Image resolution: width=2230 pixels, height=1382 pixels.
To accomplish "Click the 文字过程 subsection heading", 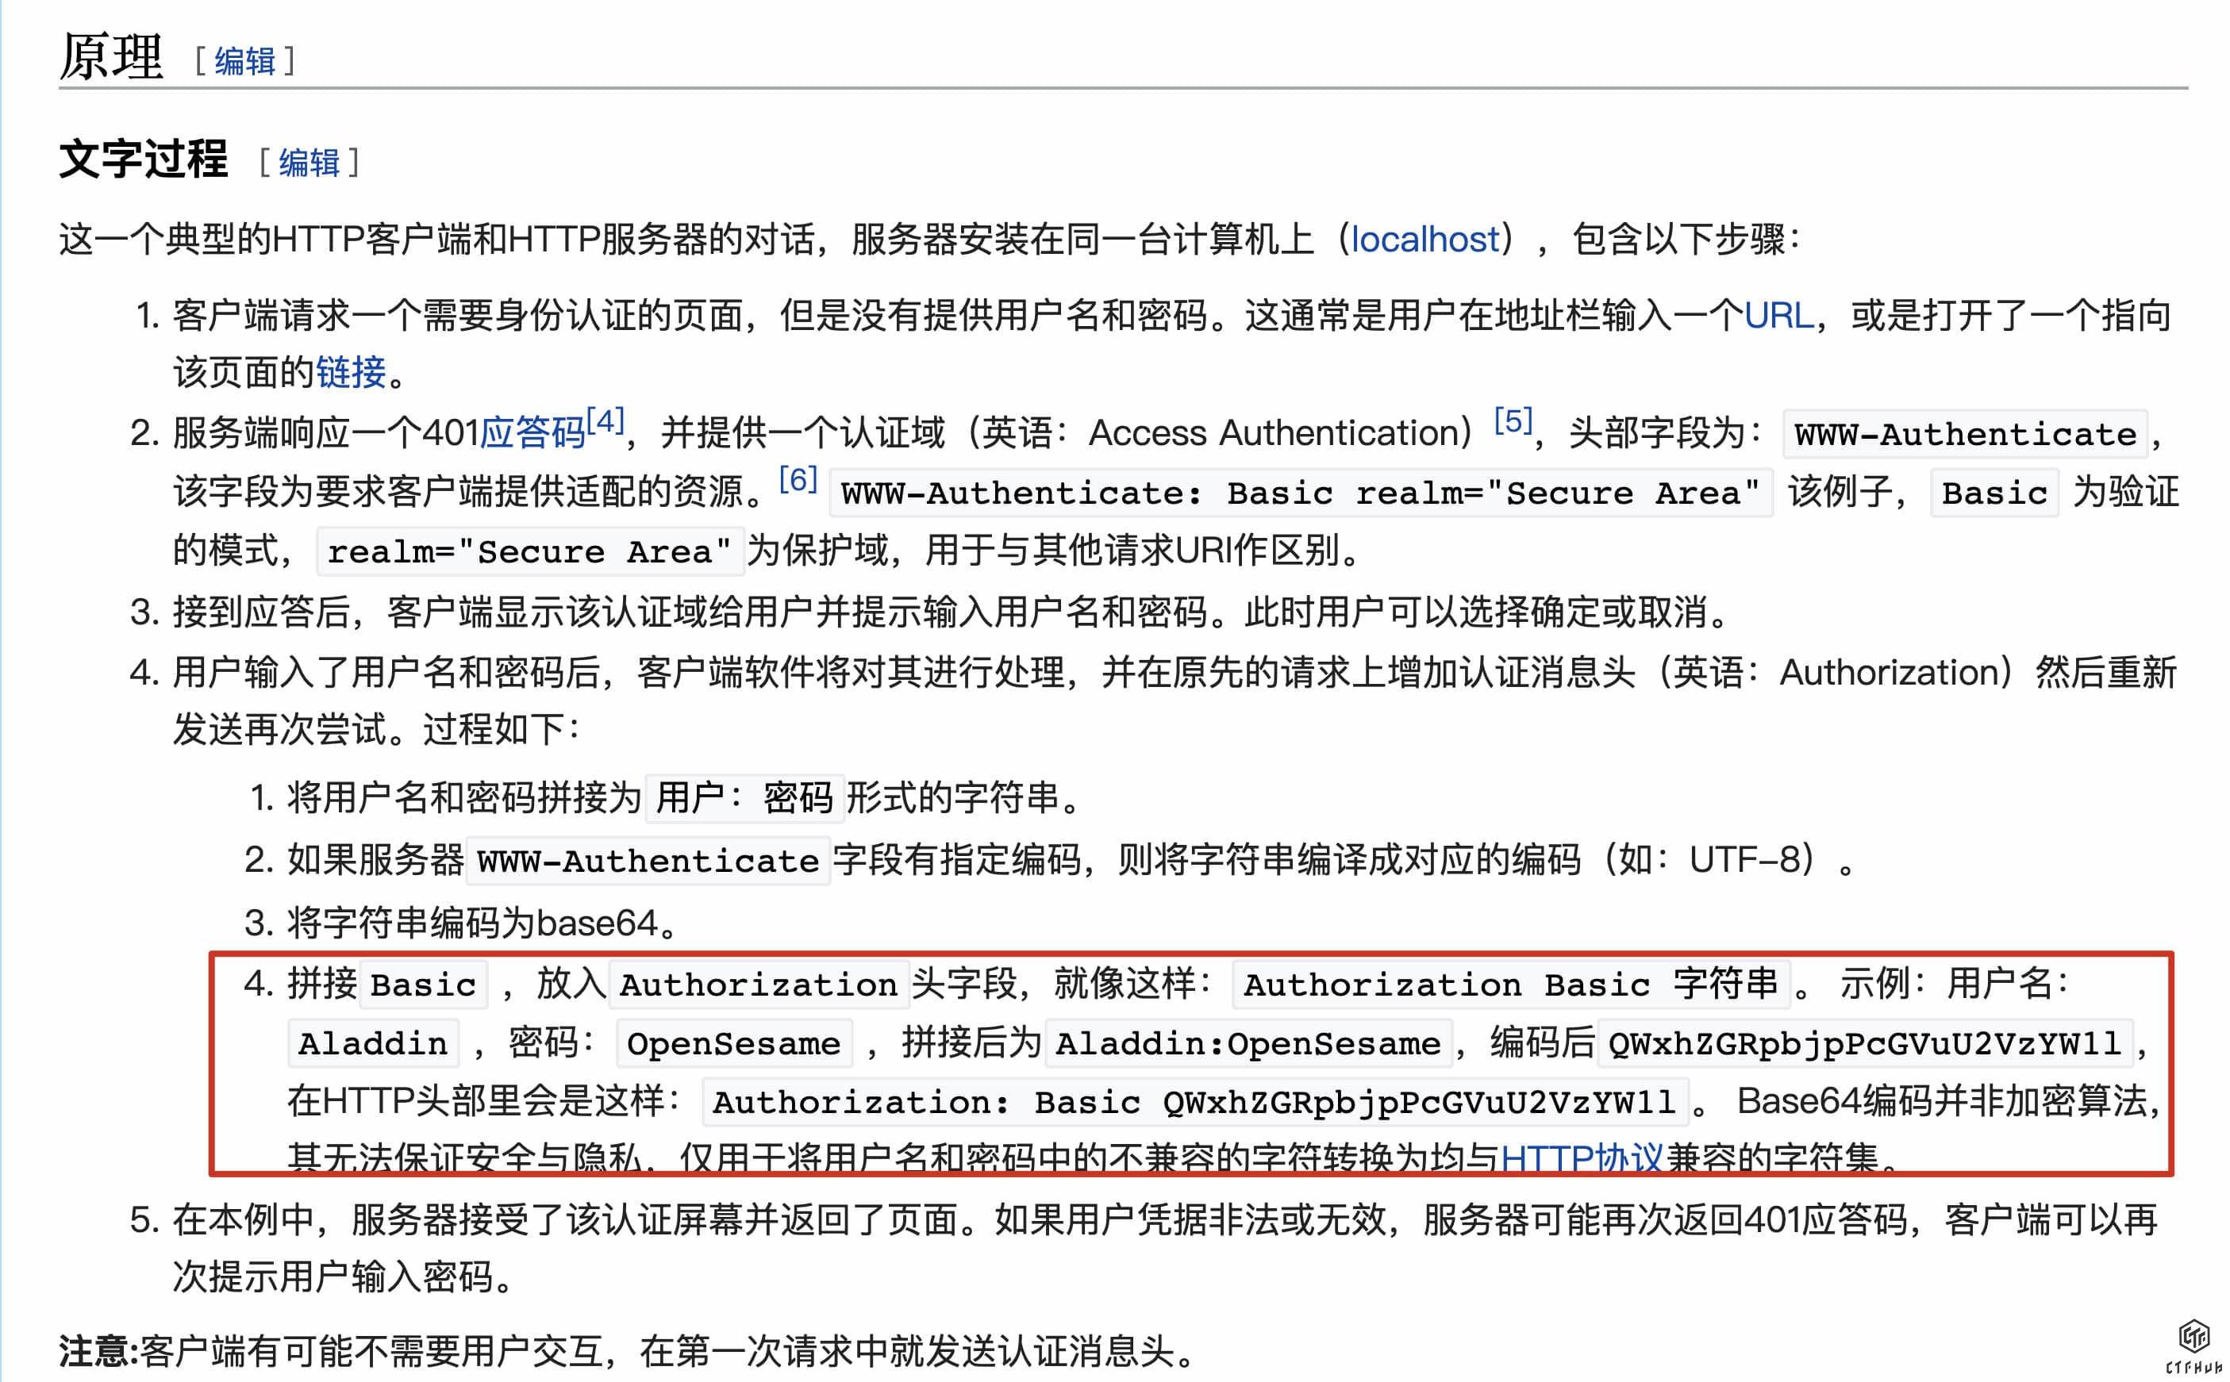I will click(144, 160).
